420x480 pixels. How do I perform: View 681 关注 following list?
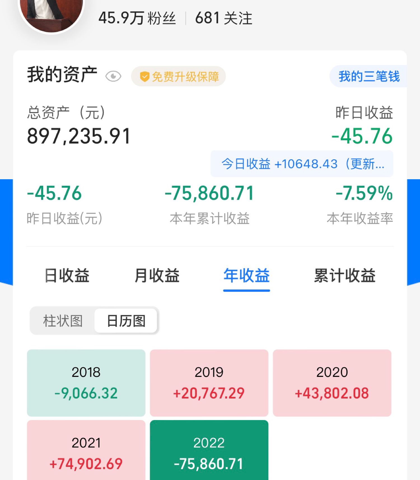223,18
